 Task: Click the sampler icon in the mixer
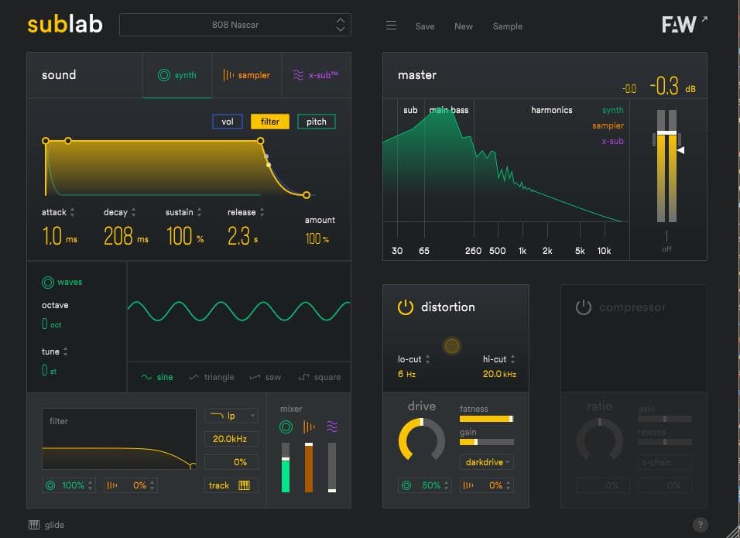coord(309,427)
